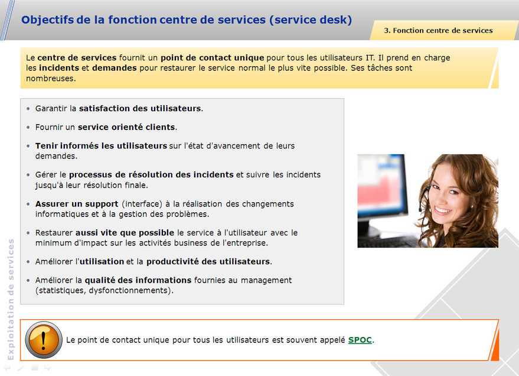This screenshot has width=519, height=376.
Task: Open the slideshow menu icon
Action: click(x=34, y=368)
